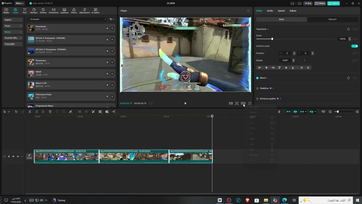The width and height of the screenshot is (362, 204).
Task: Open the Text panel
Action: (25, 11)
